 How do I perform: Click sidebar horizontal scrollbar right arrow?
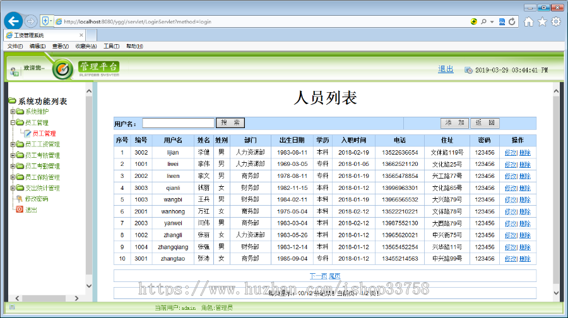76,298
